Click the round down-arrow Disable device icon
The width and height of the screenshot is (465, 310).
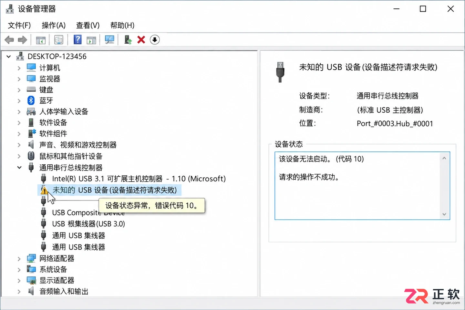click(155, 40)
